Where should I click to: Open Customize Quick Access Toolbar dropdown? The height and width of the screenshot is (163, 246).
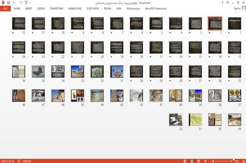click(x=30, y=3)
